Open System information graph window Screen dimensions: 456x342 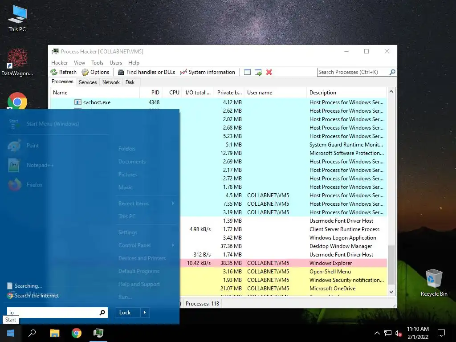point(208,72)
